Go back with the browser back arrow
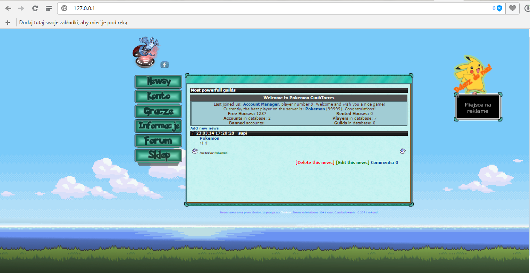This screenshot has width=530, height=273. 8,8
